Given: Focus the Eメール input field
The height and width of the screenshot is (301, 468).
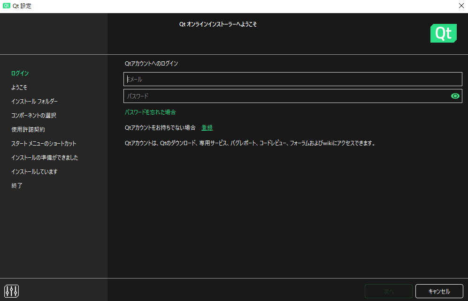Looking at the screenshot, I should (x=292, y=79).
